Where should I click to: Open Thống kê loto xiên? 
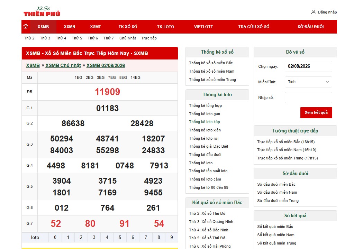pos(205,130)
